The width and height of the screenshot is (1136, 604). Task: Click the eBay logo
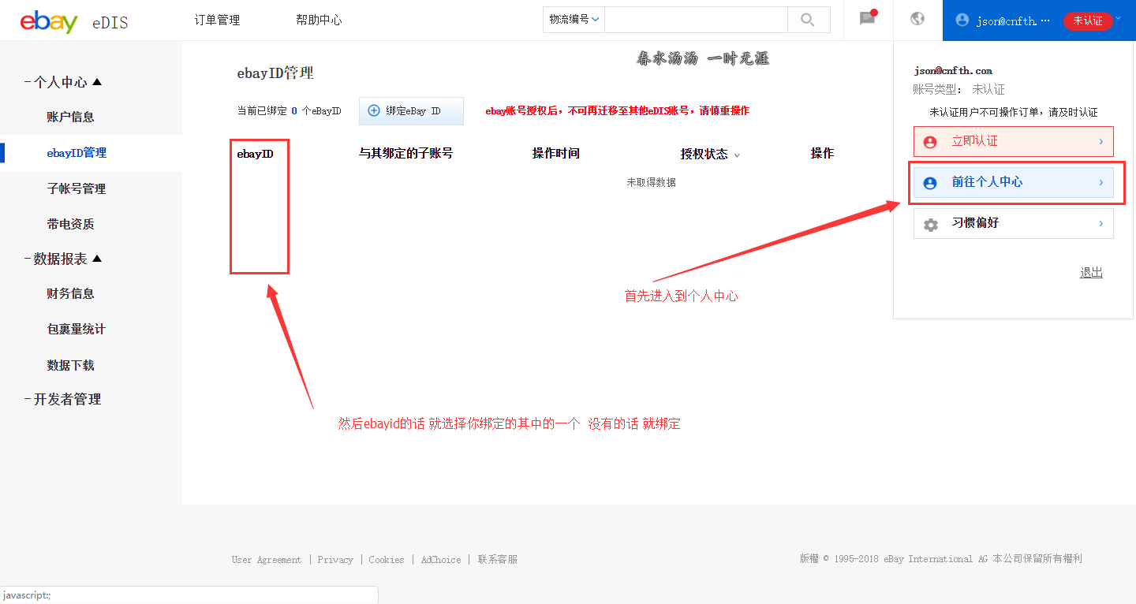click(49, 21)
